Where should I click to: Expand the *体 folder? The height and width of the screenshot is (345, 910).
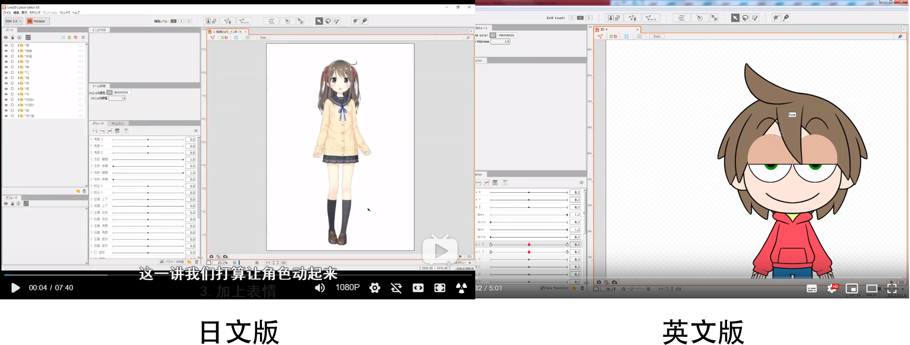(x=18, y=94)
